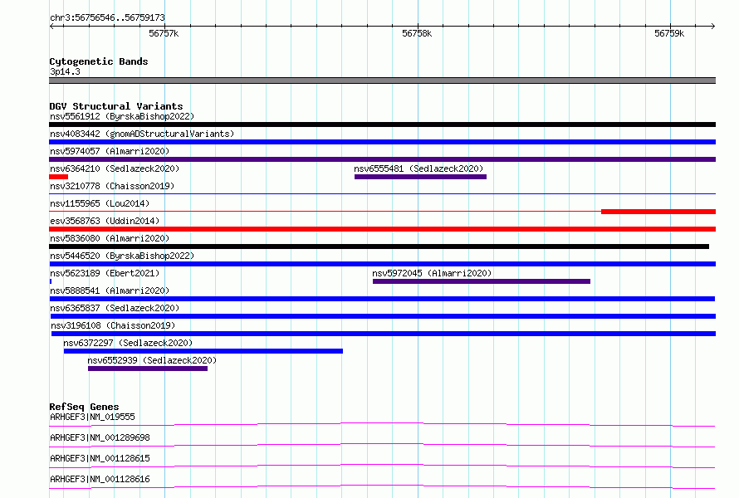Image resolution: width=739 pixels, height=498 pixels.
Task: Click the nsv3196108 (Chaisson2019) label
Action: tap(113, 325)
